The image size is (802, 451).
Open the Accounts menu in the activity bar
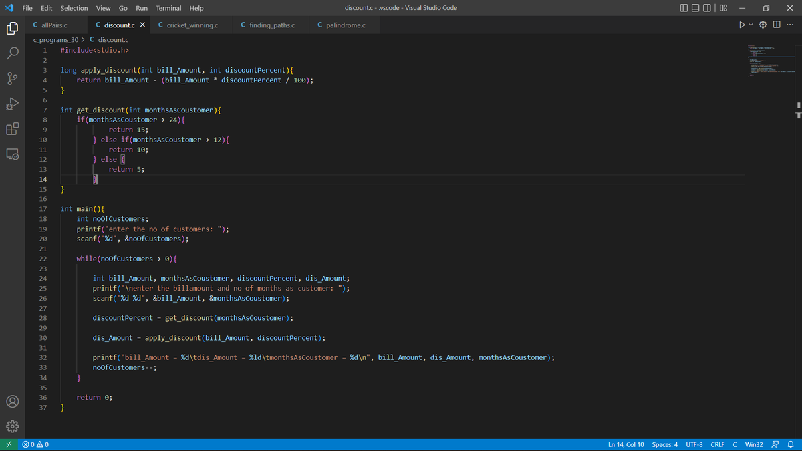coord(12,401)
